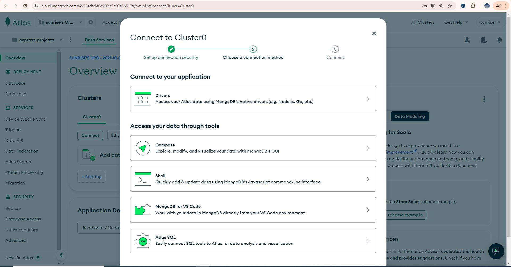This screenshot has height=267, width=511.
Task: Click the completed step checkmark icon
Action: tap(171, 49)
